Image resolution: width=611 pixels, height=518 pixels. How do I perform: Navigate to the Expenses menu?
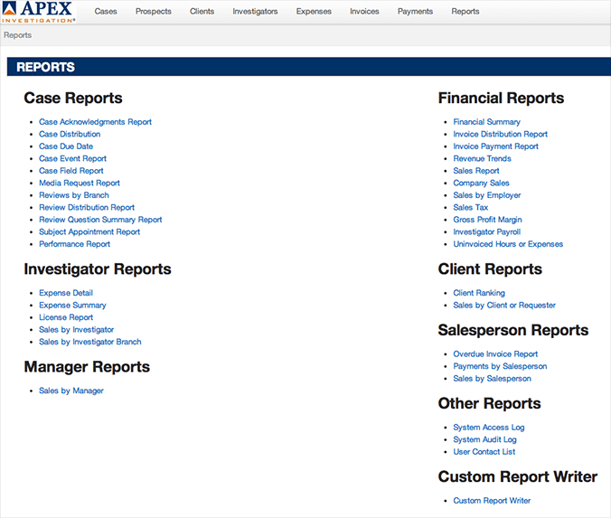[x=314, y=12]
